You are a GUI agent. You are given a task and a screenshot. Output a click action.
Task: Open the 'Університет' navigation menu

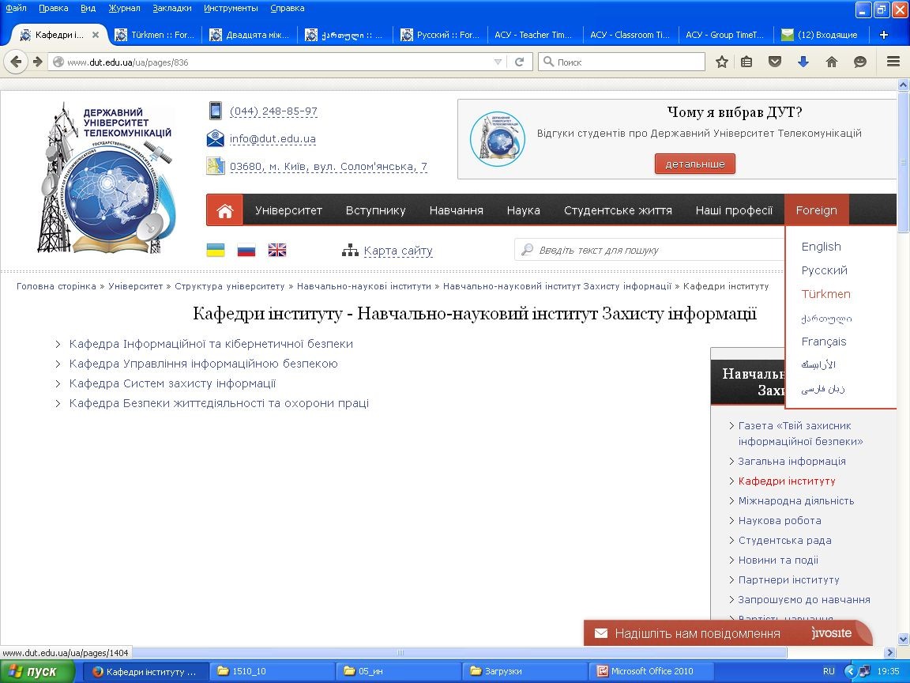pyautogui.click(x=288, y=210)
